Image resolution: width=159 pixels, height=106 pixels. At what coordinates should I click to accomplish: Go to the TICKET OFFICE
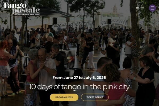point(95,97)
